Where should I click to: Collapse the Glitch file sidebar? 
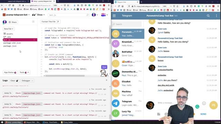point(33,21)
